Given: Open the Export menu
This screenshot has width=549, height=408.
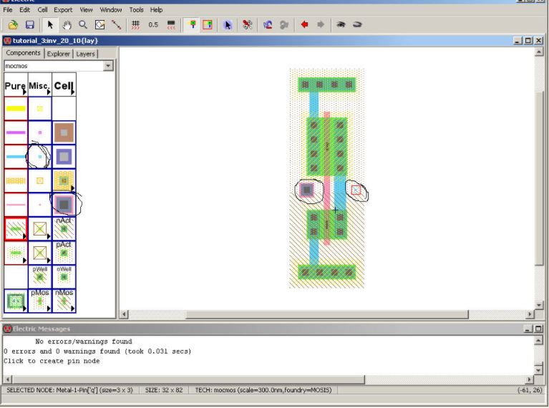Looking at the screenshot, I should (x=63, y=10).
